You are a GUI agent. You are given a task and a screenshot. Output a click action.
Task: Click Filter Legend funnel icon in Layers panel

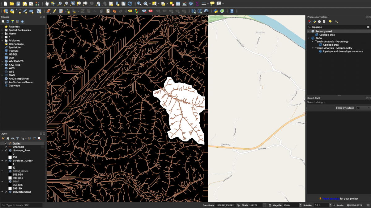pyautogui.click(x=18, y=138)
